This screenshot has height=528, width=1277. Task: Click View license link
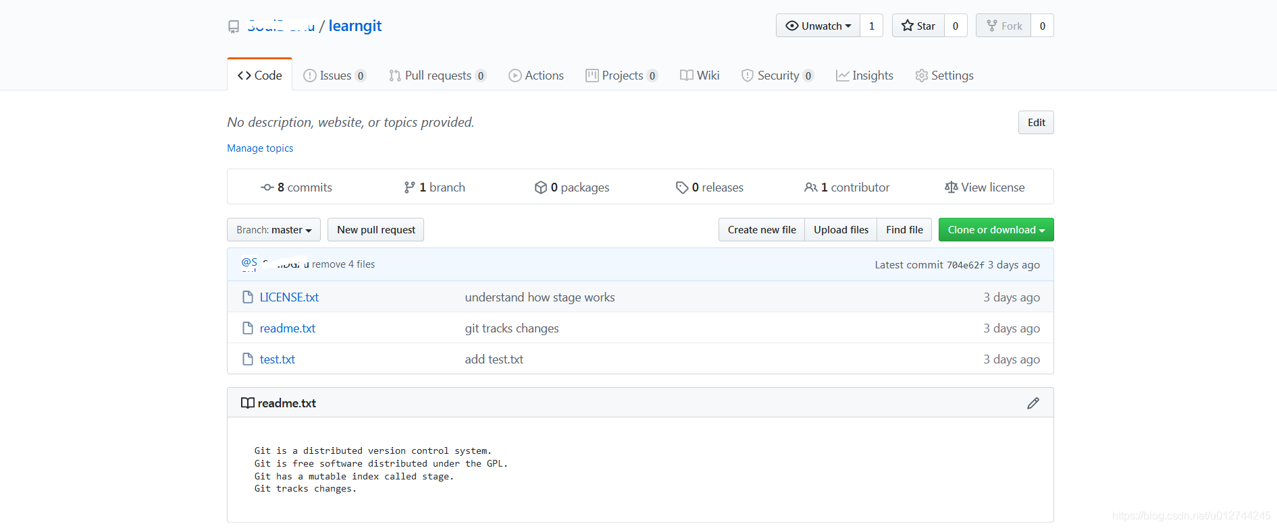click(x=985, y=187)
